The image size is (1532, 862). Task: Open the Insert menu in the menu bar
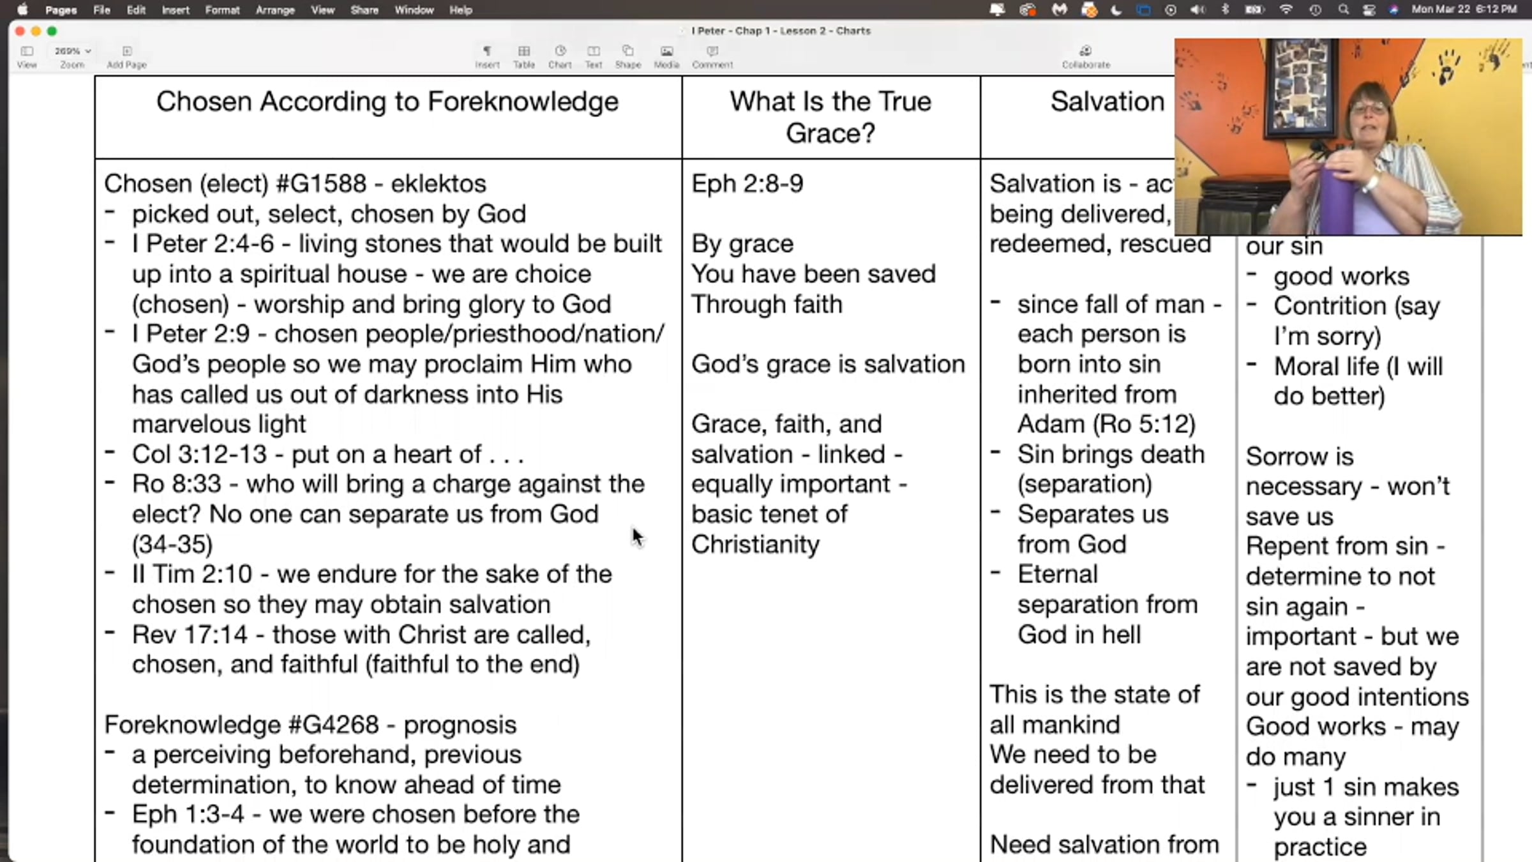(x=176, y=10)
